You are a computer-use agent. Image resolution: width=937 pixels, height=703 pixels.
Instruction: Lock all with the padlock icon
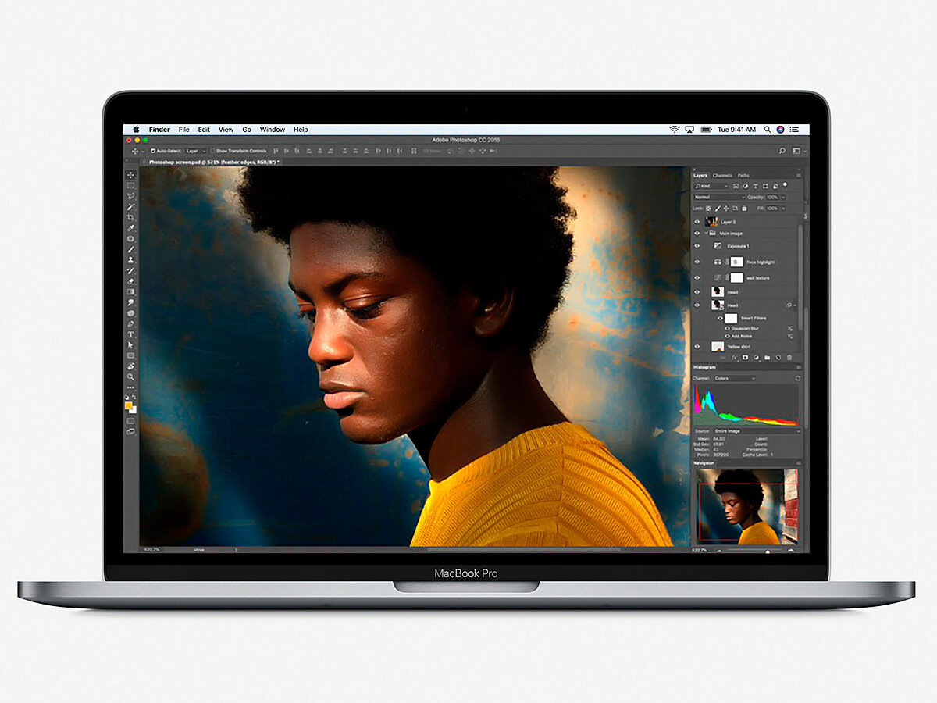pos(744,209)
